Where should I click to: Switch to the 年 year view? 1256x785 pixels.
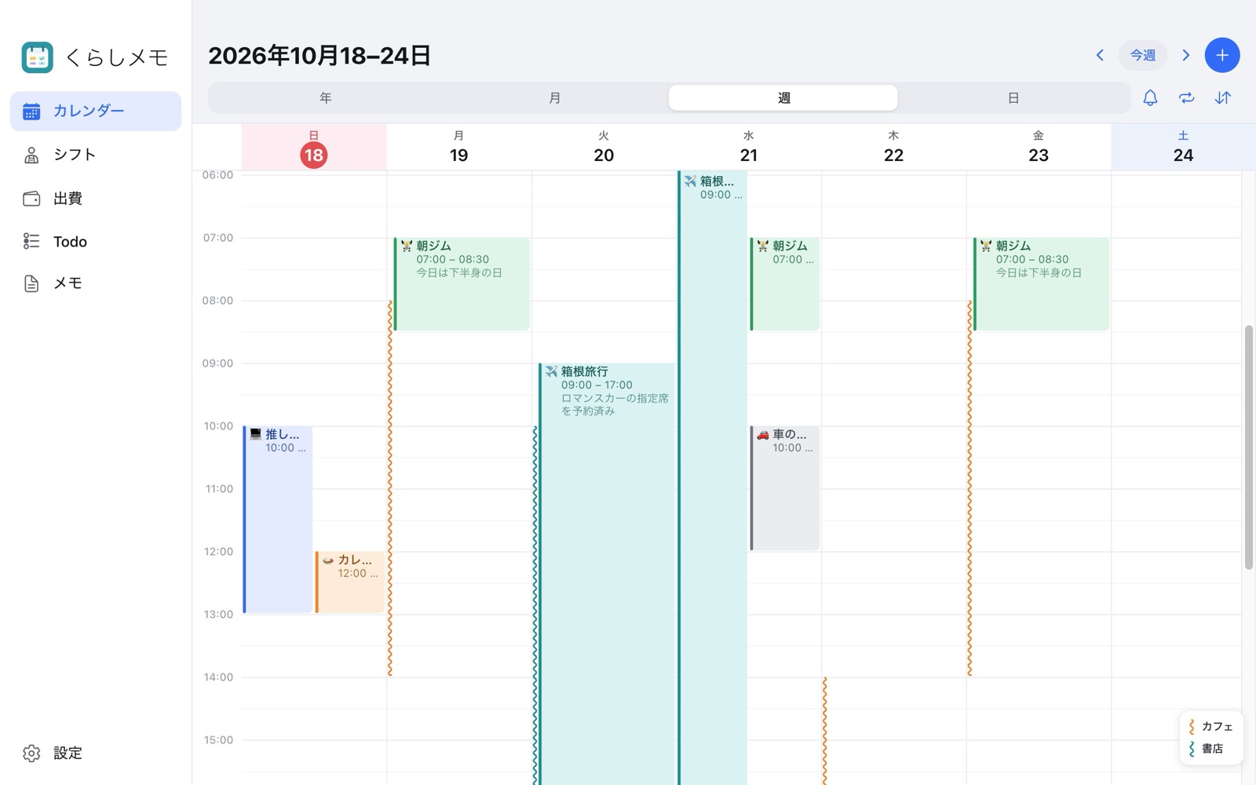coord(325,98)
